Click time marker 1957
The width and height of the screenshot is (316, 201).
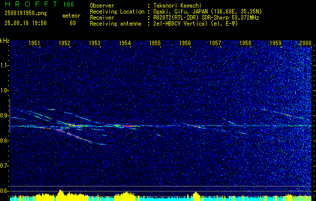pos(215,43)
